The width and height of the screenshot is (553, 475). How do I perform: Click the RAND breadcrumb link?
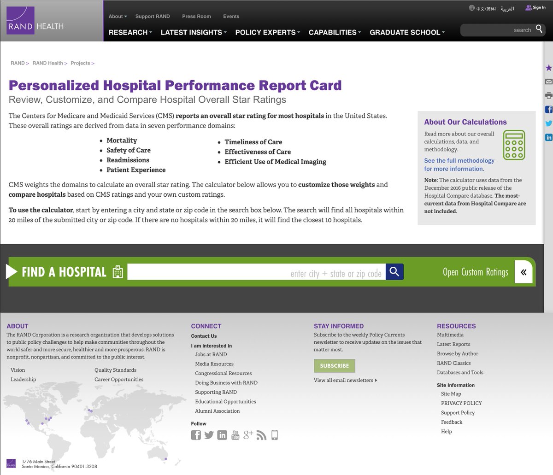click(18, 63)
